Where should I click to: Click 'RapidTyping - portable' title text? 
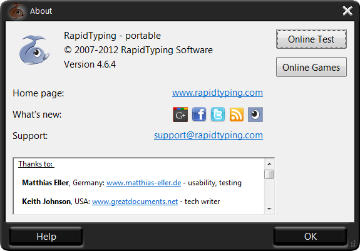112,36
